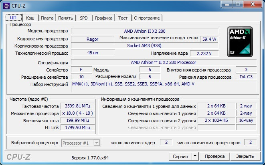Click the число активных ядер value
The width and height of the screenshot is (265, 165).
click(x=166, y=142)
